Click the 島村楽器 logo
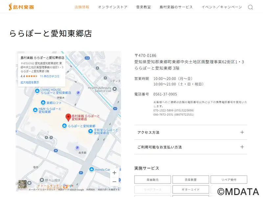263x197 pixels. (x=21, y=7)
